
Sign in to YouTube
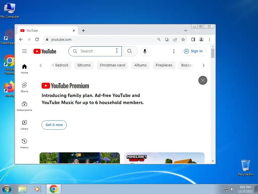(193, 51)
